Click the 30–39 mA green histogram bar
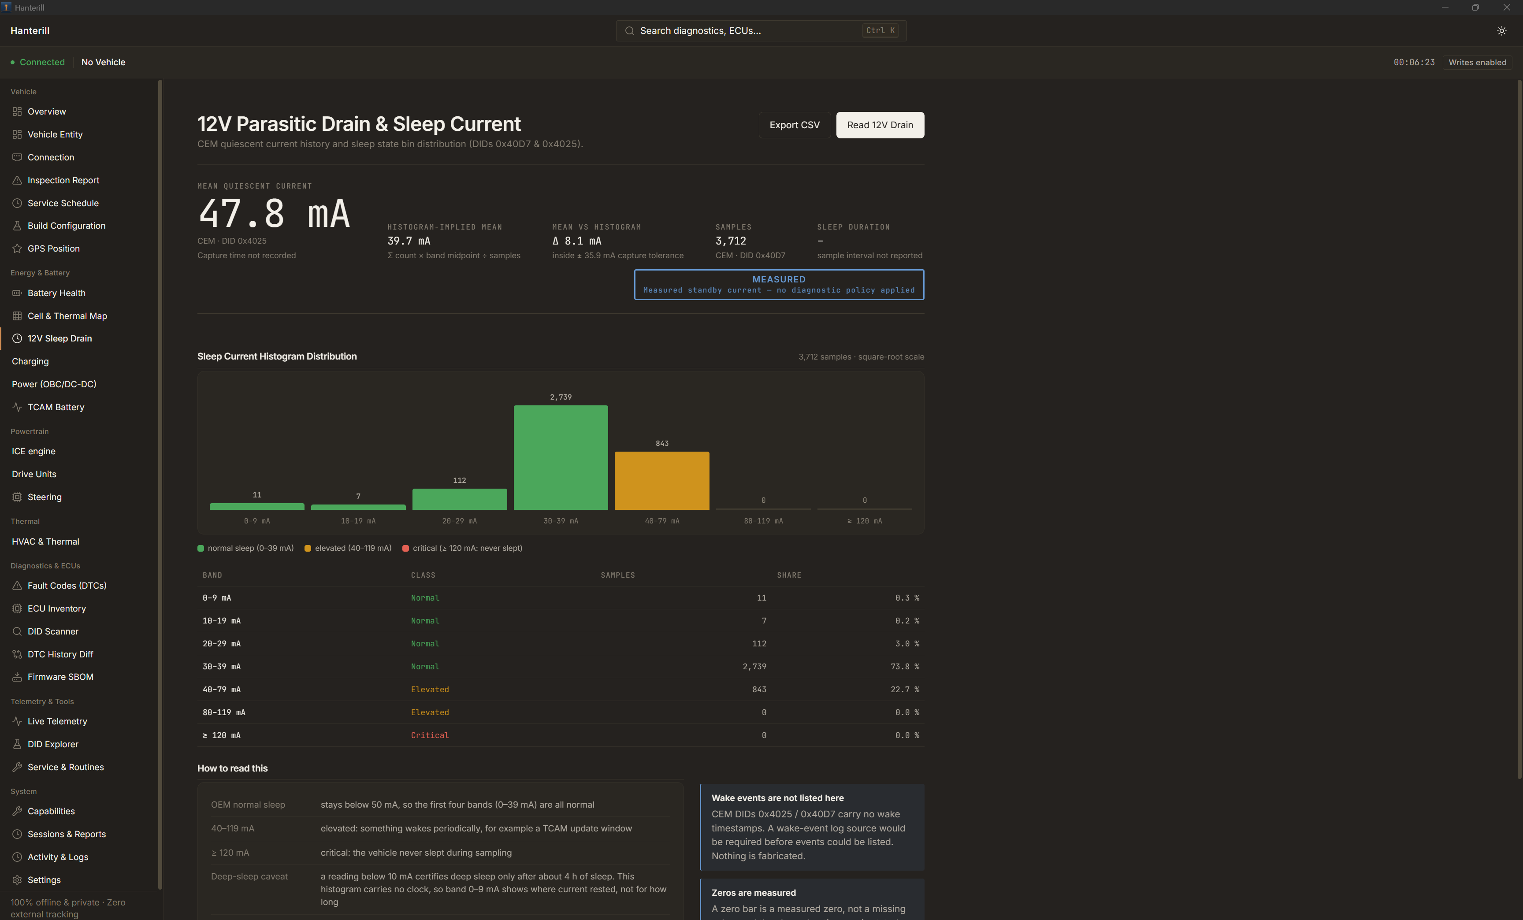The height and width of the screenshot is (920, 1523). point(561,457)
